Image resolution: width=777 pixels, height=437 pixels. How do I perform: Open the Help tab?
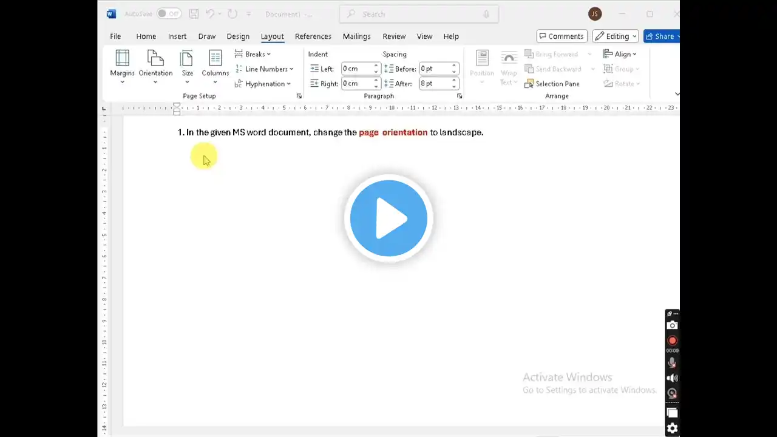pos(451,36)
